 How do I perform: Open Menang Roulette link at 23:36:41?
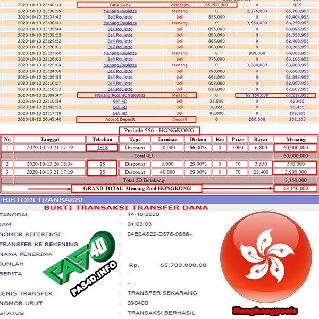120,23
